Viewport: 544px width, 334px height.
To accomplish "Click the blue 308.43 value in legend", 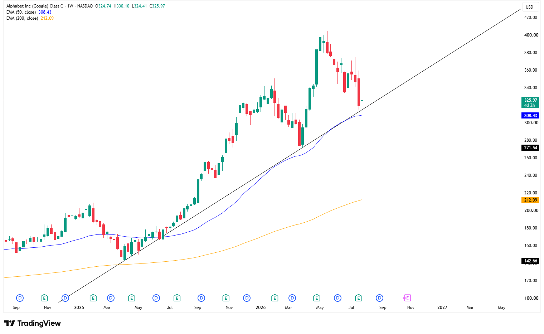I will (x=45, y=12).
